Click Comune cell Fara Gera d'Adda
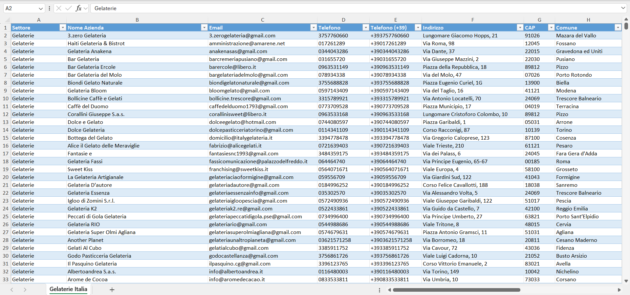The width and height of the screenshot is (630, 295). tap(588, 153)
